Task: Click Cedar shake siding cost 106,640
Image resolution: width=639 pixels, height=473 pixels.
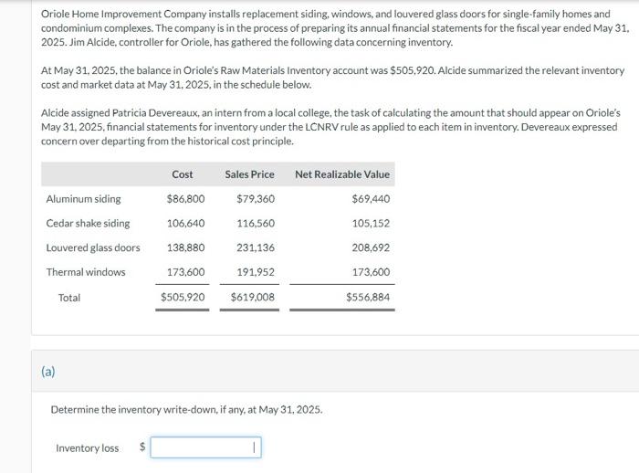Action: [186, 224]
